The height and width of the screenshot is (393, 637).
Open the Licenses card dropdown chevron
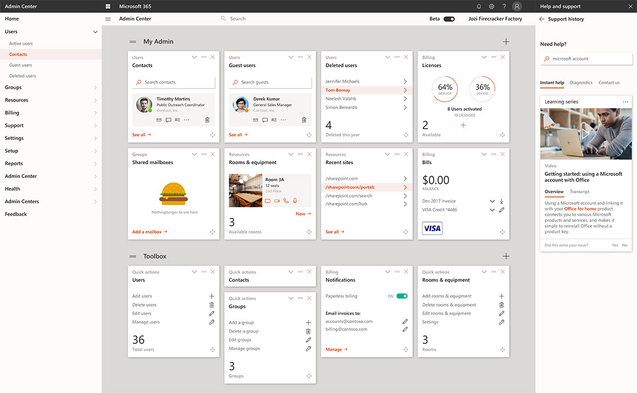[484, 57]
